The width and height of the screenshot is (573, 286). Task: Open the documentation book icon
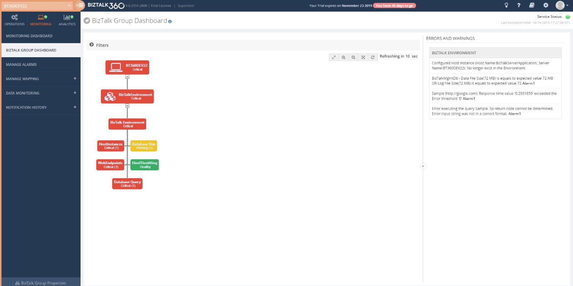click(x=532, y=5)
